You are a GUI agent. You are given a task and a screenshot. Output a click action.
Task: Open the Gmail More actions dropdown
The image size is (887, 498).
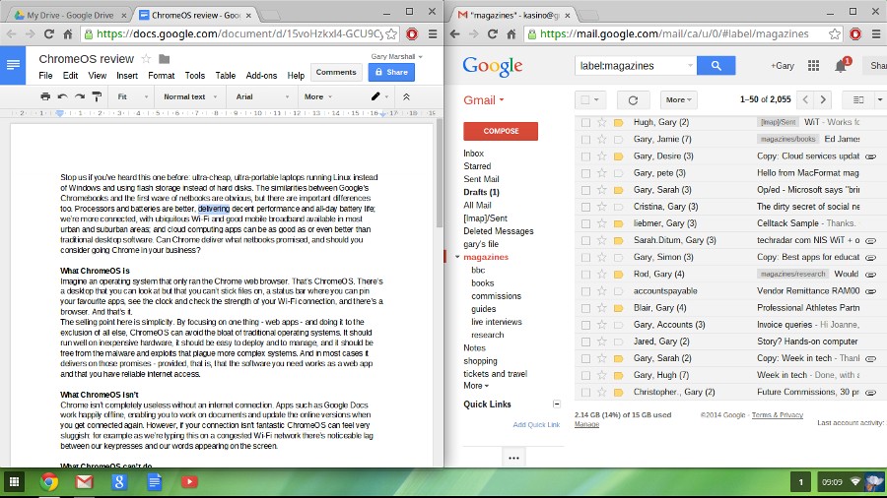pos(679,99)
